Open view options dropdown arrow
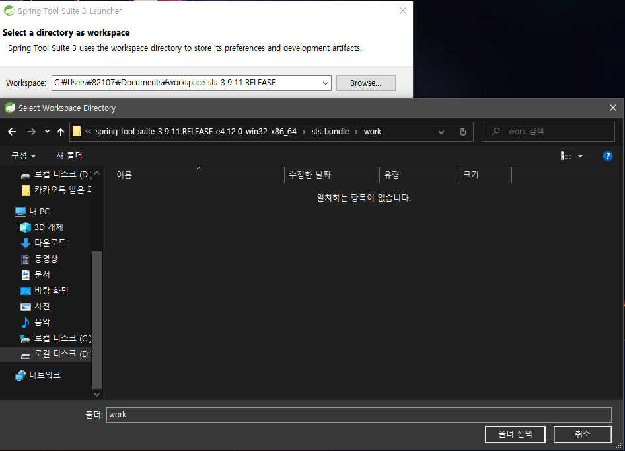 (580, 156)
